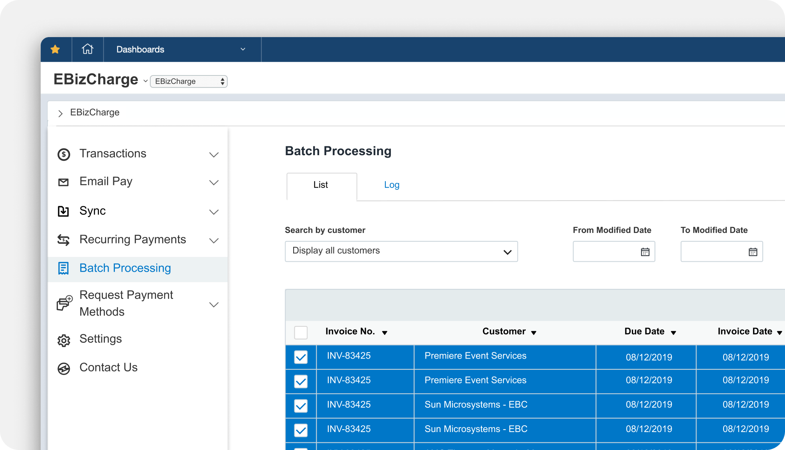785x450 pixels.
Task: Open the Display all customers dropdown
Action: pyautogui.click(x=401, y=251)
